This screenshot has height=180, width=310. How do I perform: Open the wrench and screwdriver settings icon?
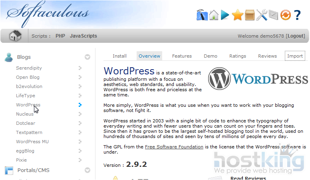tap(262, 15)
